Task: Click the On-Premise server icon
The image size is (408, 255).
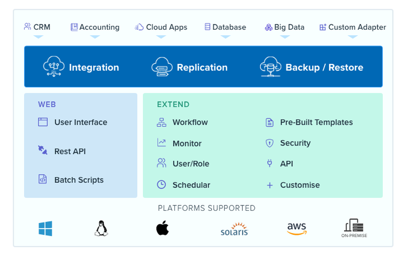Action: click(354, 225)
